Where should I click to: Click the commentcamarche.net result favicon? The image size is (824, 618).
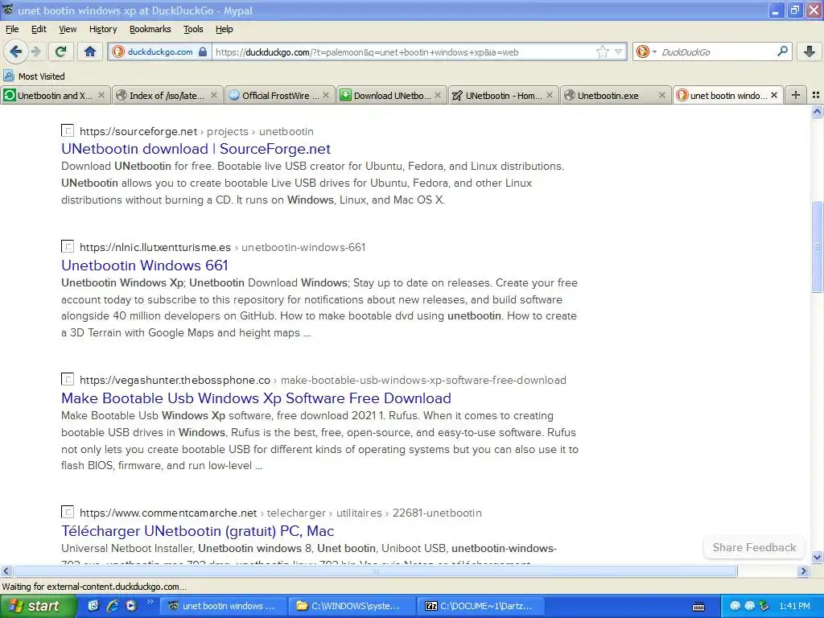[x=68, y=511]
